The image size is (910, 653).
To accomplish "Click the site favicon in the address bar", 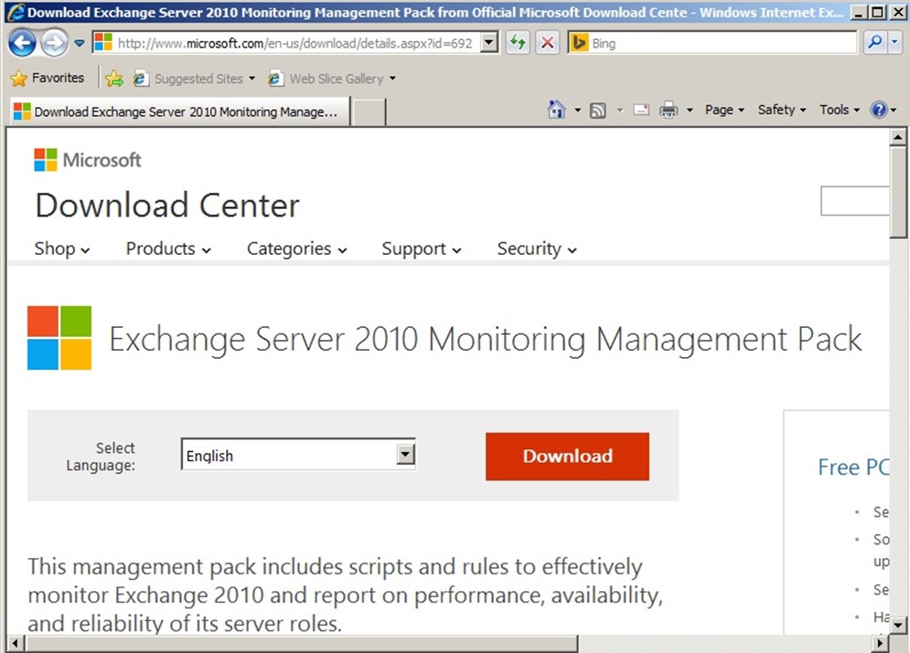I will (x=103, y=42).
